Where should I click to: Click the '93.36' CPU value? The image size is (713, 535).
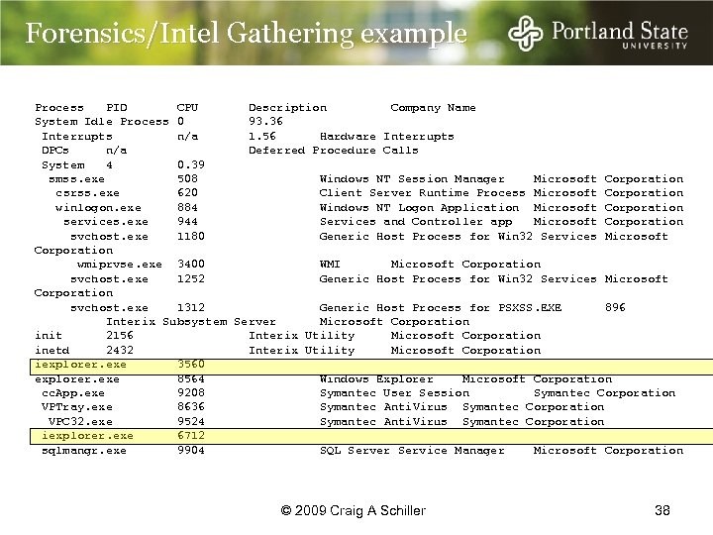[265, 122]
